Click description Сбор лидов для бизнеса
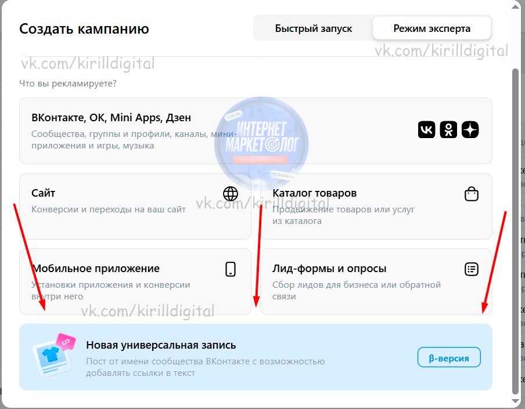Screen dimensions: 525x409 pos(356,290)
